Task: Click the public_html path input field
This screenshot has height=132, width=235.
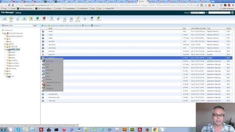Action: 18,26
